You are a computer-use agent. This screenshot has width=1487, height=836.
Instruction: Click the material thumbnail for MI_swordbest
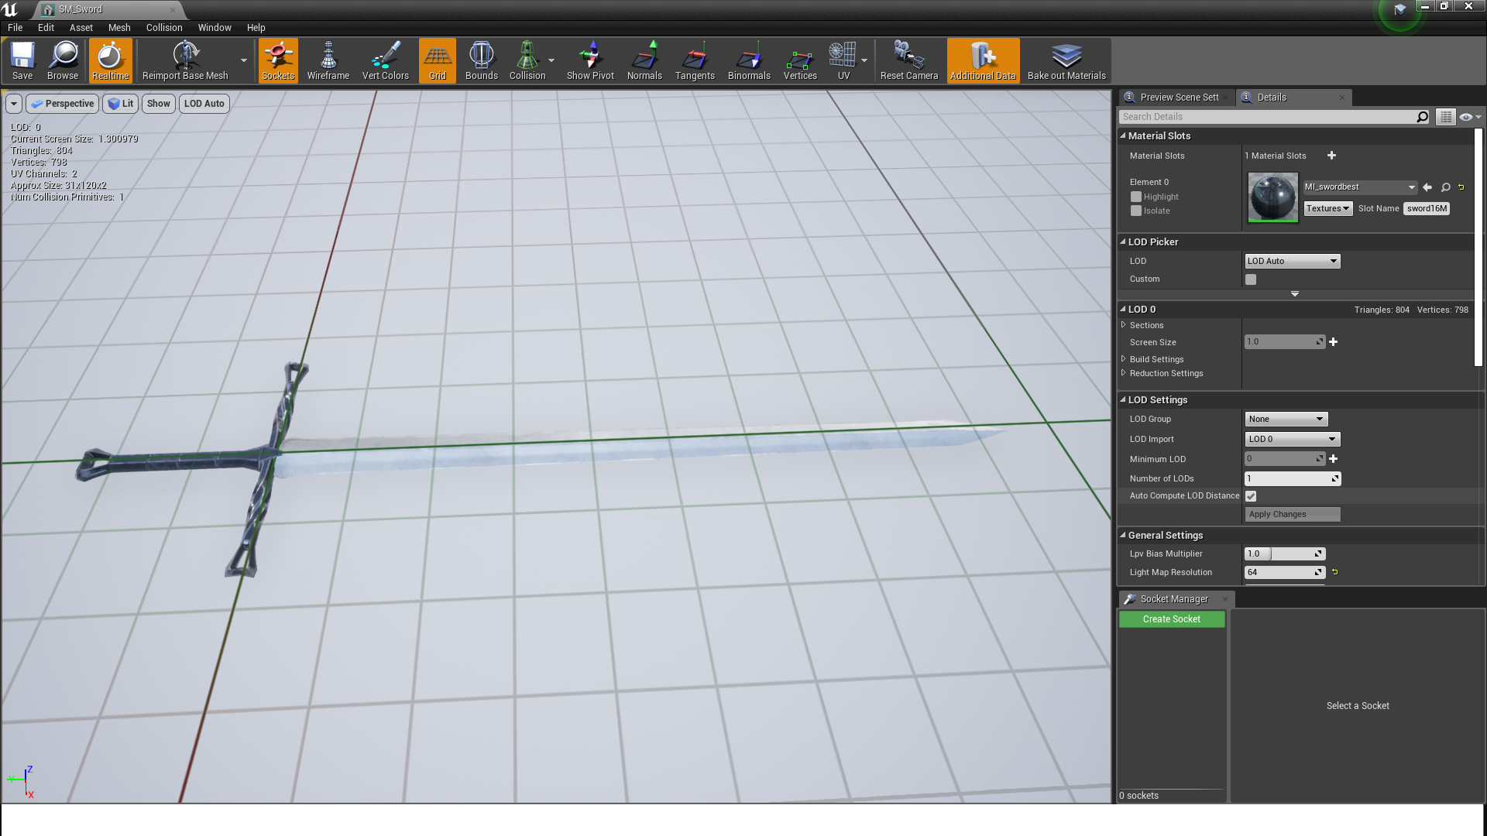point(1273,196)
